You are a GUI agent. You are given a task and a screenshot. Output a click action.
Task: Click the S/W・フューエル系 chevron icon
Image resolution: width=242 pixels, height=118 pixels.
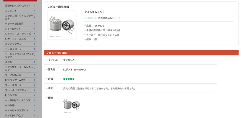point(34,39)
